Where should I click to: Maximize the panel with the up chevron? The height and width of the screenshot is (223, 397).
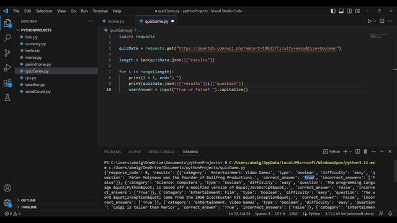coord(381,151)
